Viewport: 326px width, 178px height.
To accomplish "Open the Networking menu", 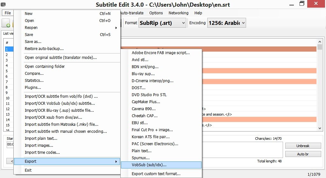I will pyautogui.click(x=178, y=13).
